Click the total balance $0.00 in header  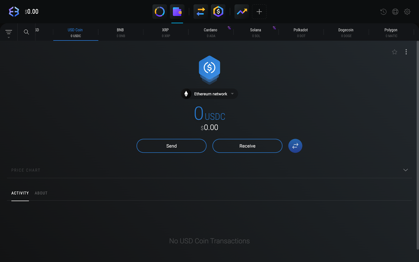click(32, 12)
